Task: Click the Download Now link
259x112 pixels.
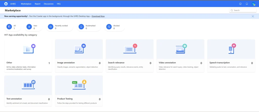Action: (x=98, y=16)
